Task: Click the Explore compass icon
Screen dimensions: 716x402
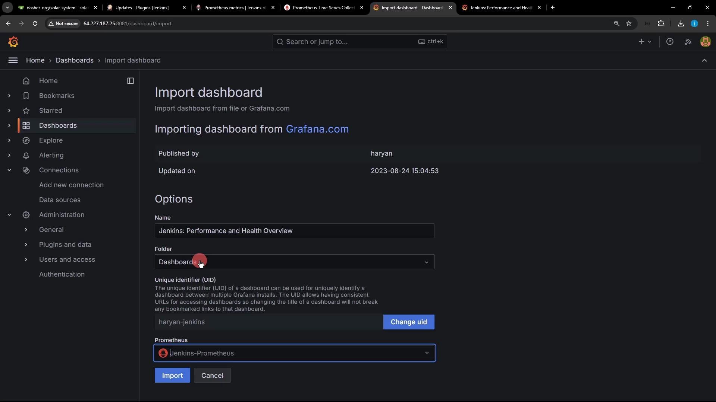Action: 26,140
